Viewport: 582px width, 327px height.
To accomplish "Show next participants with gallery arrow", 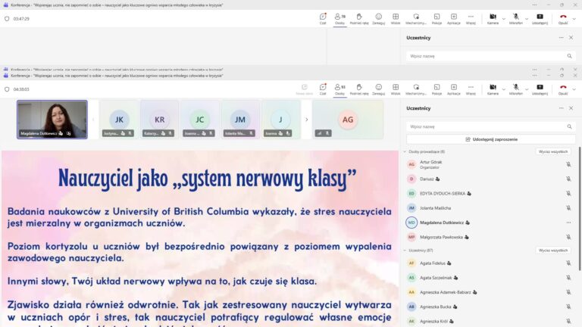I will click(307, 120).
